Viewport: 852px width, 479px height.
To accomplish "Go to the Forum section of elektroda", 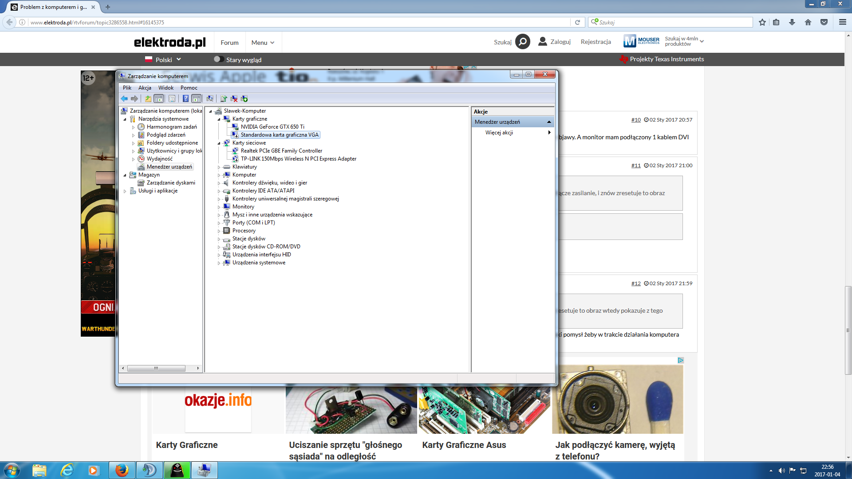I will (x=229, y=43).
